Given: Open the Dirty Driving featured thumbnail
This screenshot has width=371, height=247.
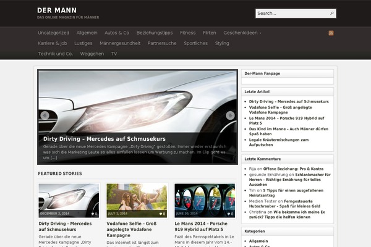Looking at the screenshot, I should [x=69, y=201].
